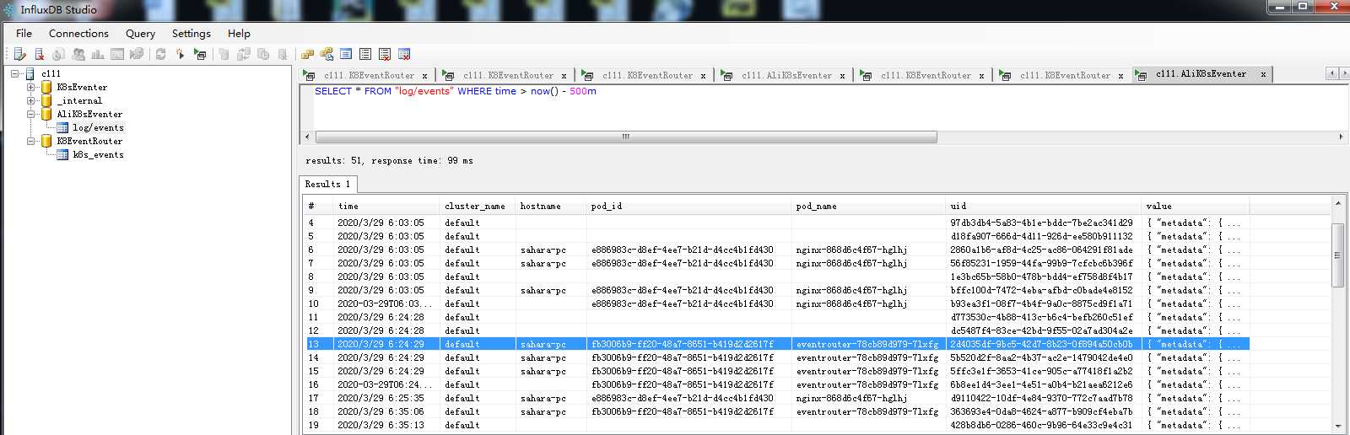Select the log/events measurement
Screen dimensions: 1350x435
coord(98,127)
